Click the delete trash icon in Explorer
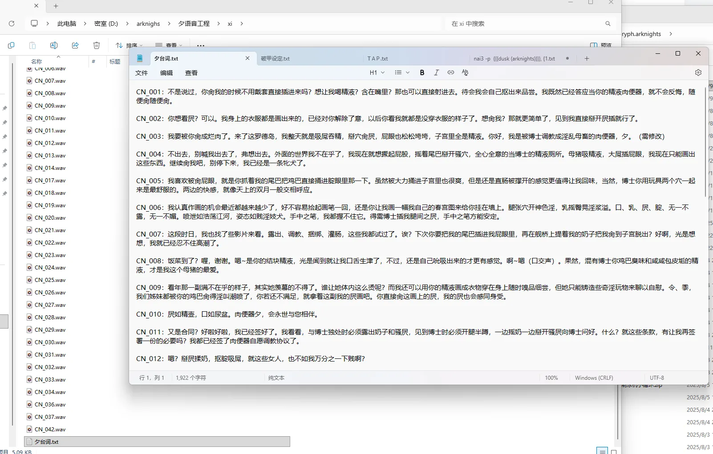Image resolution: width=713 pixels, height=454 pixels. pyautogui.click(x=97, y=45)
